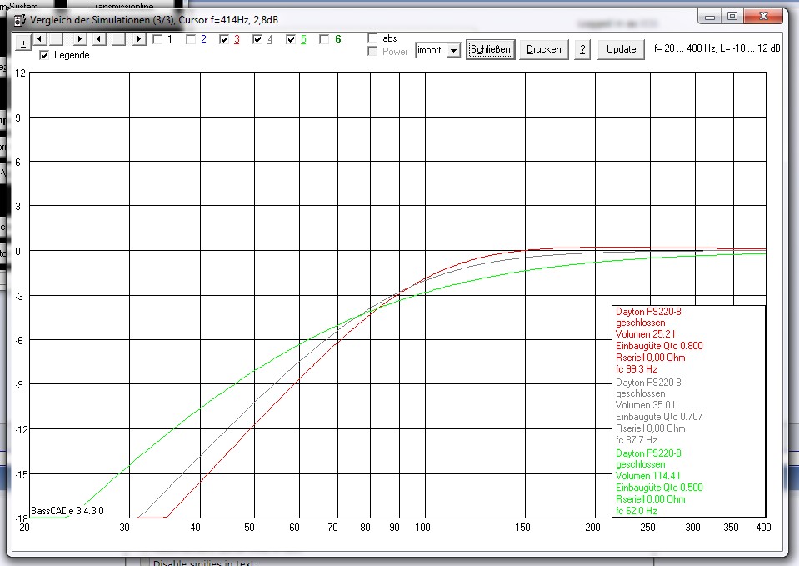Click the gray 'Dayton PS220-8' legend title
This screenshot has width=799, height=566.
pyautogui.click(x=648, y=383)
